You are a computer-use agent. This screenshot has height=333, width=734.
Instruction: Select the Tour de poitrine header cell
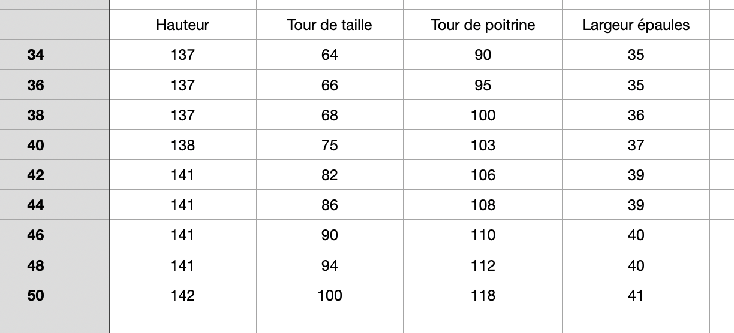[x=483, y=25]
